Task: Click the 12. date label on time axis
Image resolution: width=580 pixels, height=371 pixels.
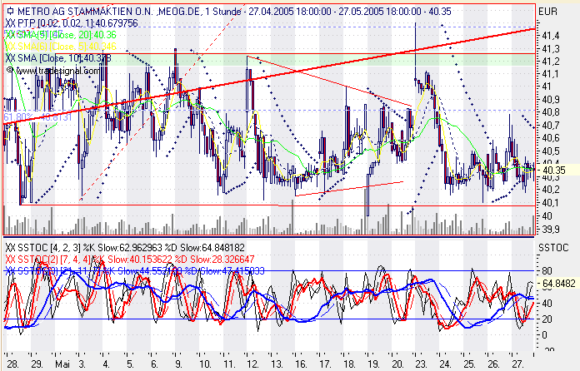Action: (x=253, y=364)
